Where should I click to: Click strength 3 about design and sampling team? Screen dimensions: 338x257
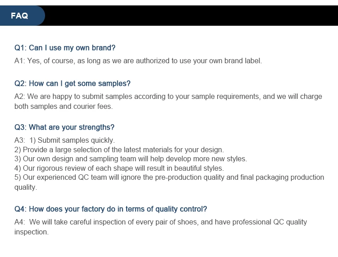click(131, 159)
